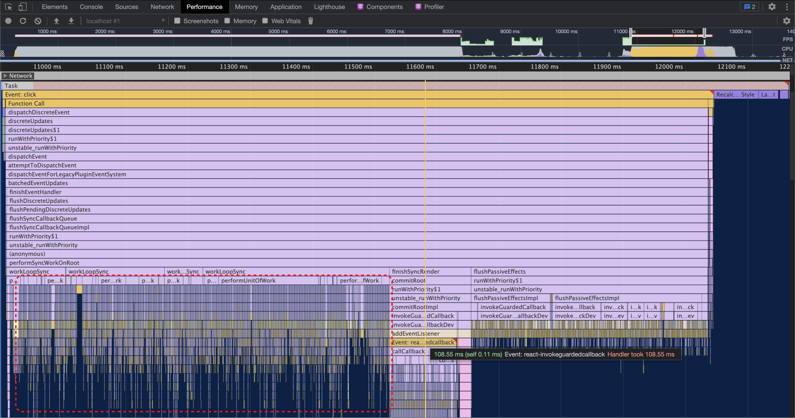Image resolution: width=795 pixels, height=418 pixels.
Task: Click the 12000 ms ruler mark
Action: [669, 67]
